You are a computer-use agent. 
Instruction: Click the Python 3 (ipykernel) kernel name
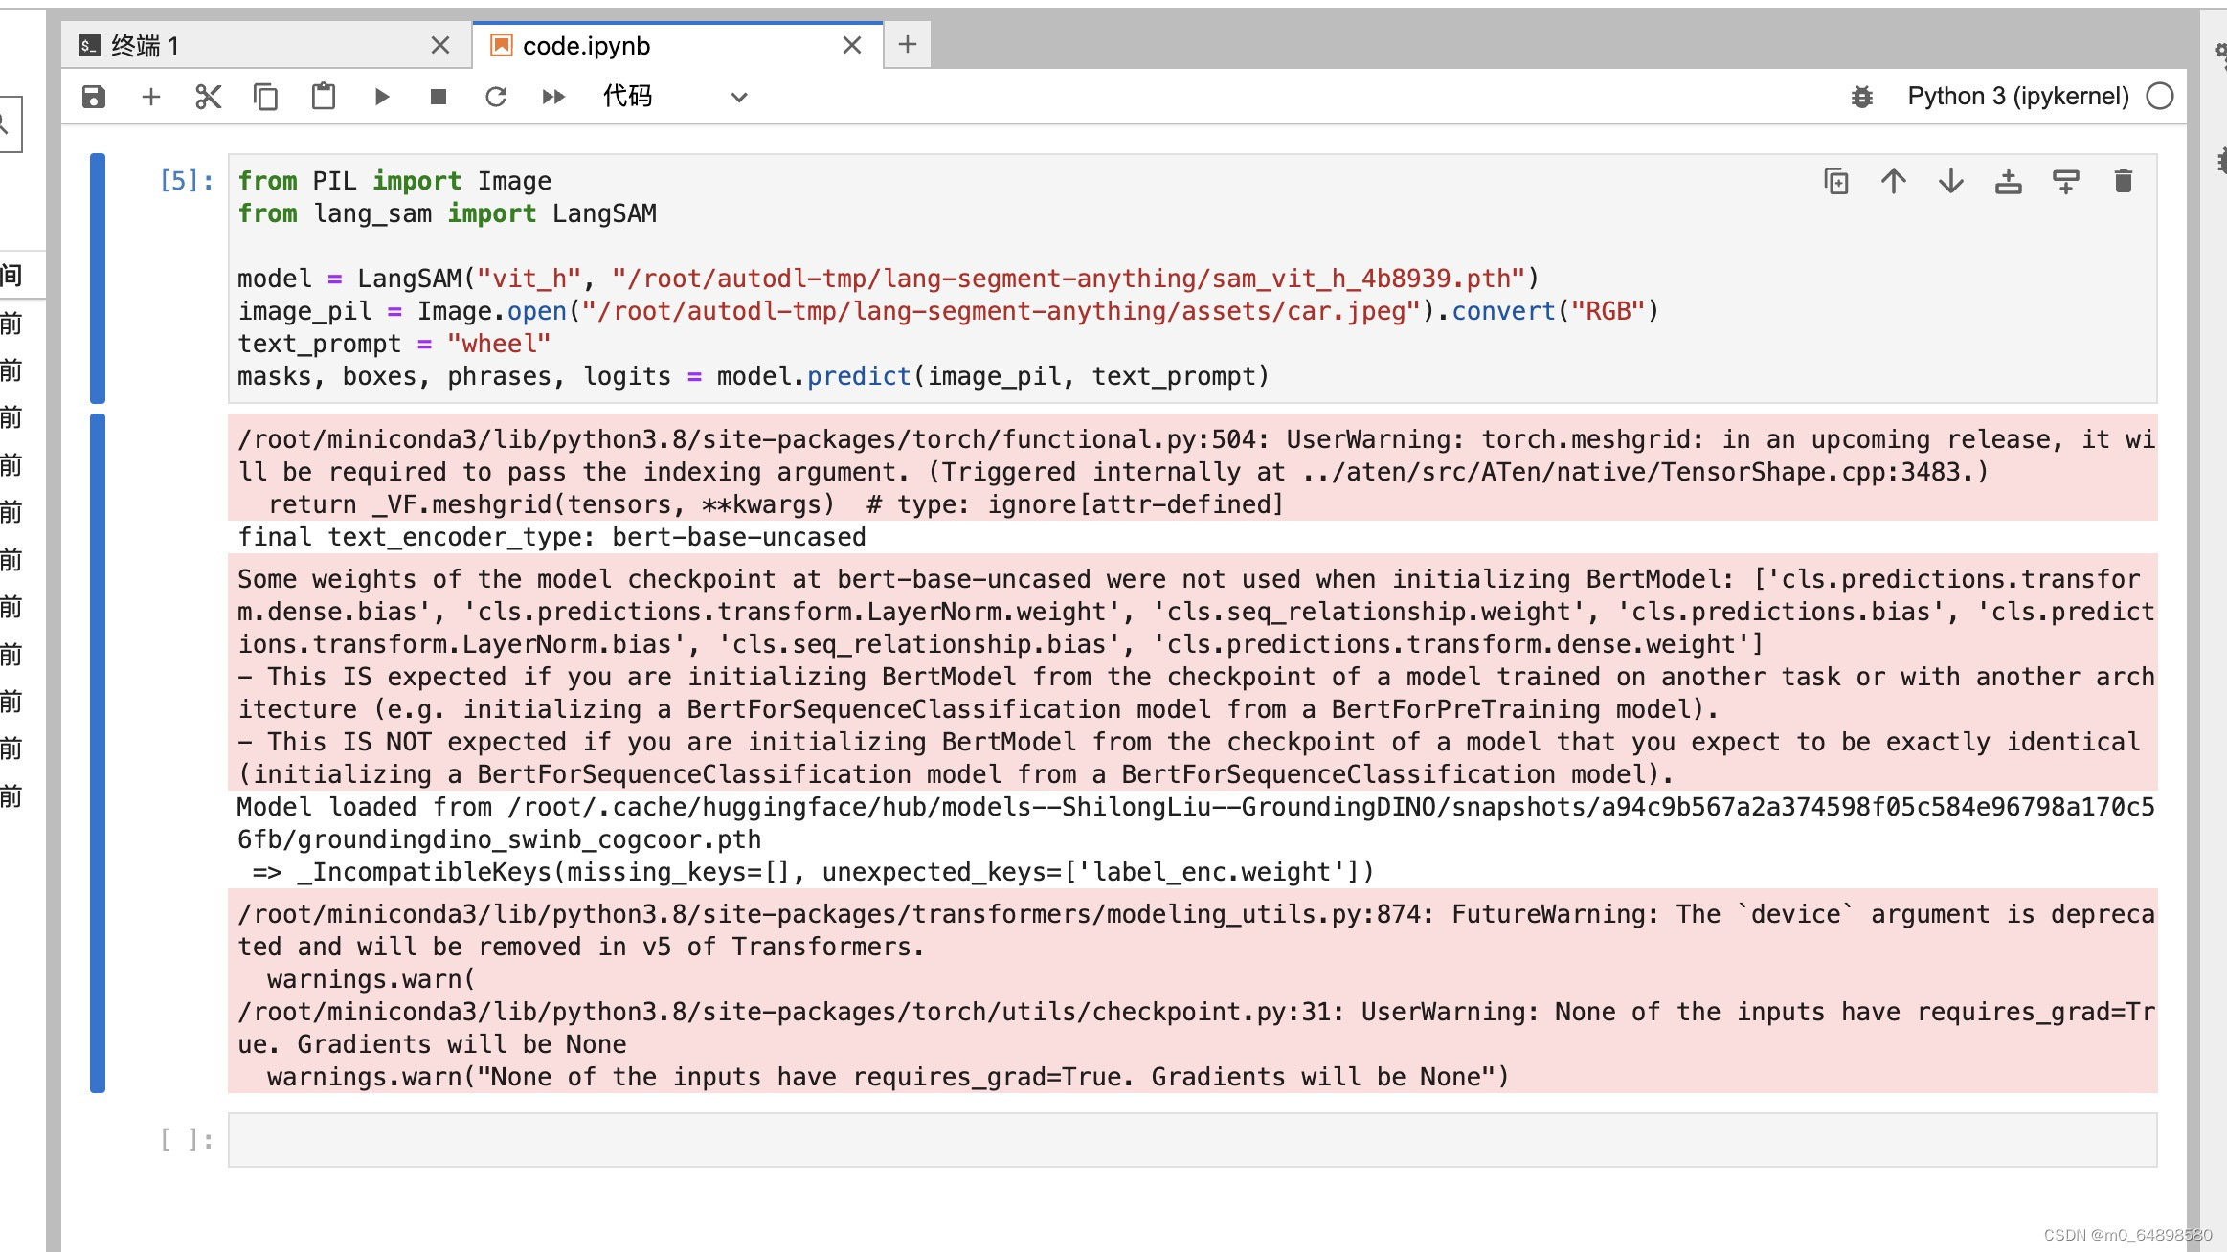point(2017,97)
